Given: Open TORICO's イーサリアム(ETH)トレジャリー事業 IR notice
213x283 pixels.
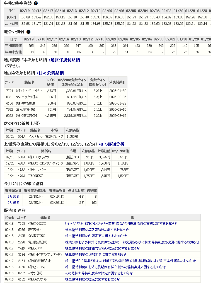Looking at the screenshot, I should (x=121, y=224).
